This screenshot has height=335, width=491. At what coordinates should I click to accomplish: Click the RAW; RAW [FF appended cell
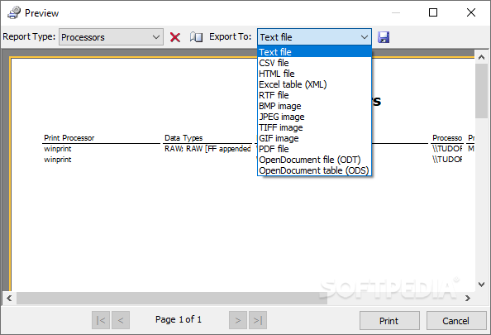[207, 149]
